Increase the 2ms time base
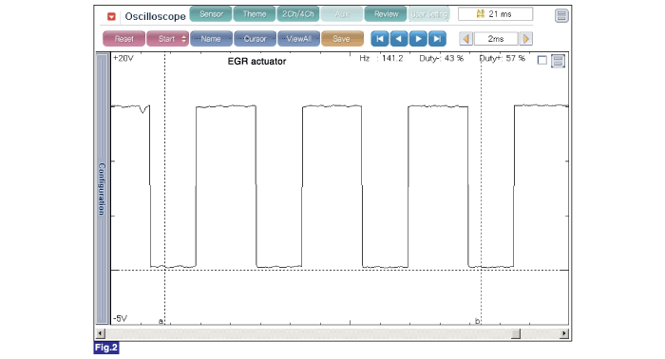The image size is (665, 359). tap(526, 39)
